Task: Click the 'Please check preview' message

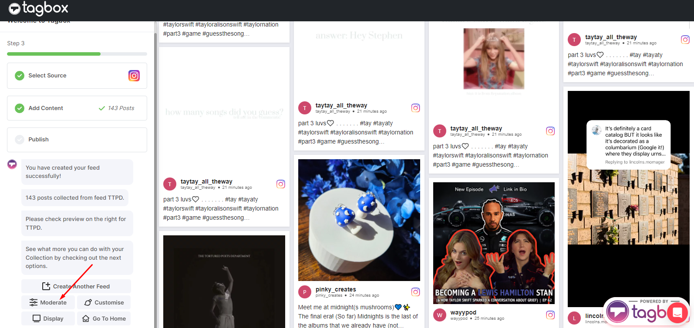Action: [x=77, y=223]
